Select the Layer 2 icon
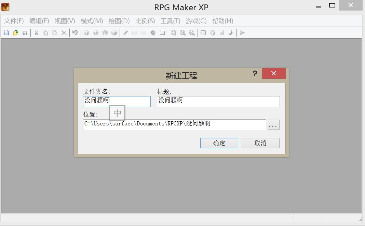 [96, 33]
